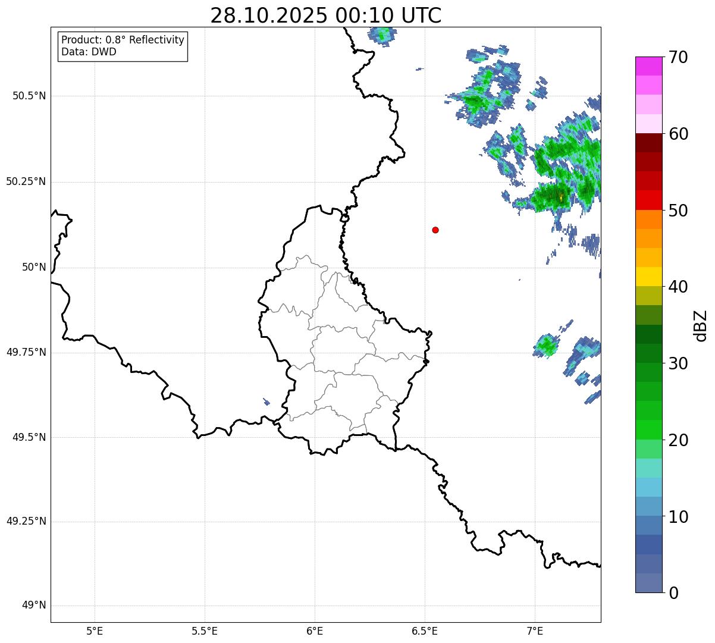
Task: Click the 50.5°N latitude label
Action: [29, 96]
